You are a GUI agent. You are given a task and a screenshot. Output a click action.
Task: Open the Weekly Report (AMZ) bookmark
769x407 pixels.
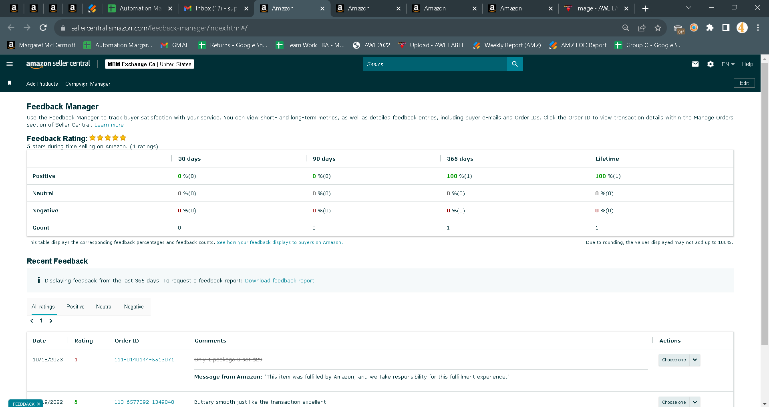[x=507, y=45]
